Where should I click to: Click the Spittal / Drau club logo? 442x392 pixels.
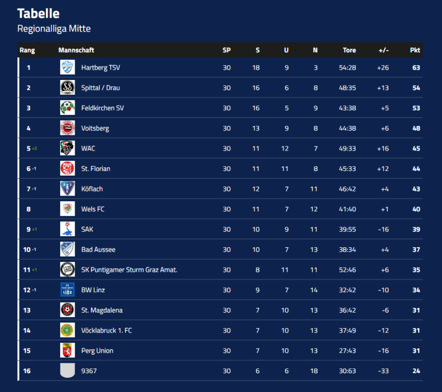(x=67, y=88)
